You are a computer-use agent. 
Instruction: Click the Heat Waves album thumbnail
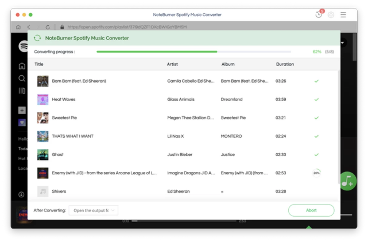[43, 100]
